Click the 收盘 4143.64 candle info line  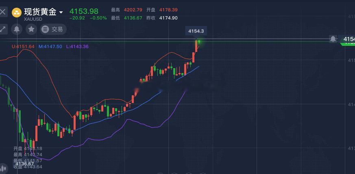pyautogui.click(x=28, y=167)
